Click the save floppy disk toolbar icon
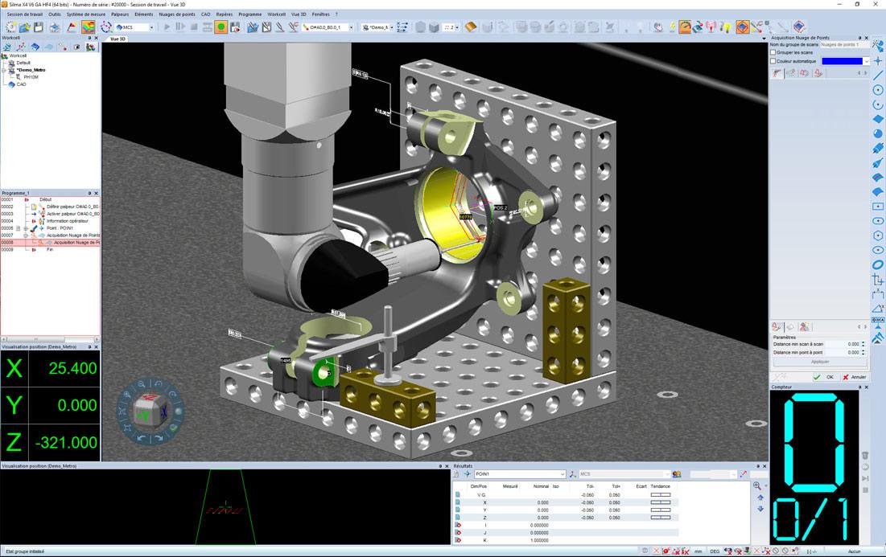Image resolution: width=886 pixels, height=557 pixels. [39, 27]
